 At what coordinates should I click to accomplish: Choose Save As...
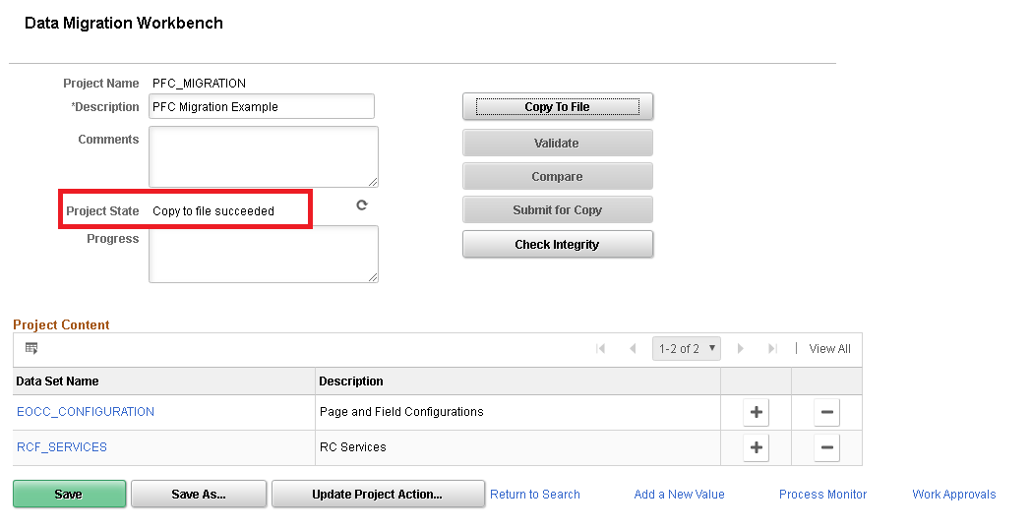point(199,494)
